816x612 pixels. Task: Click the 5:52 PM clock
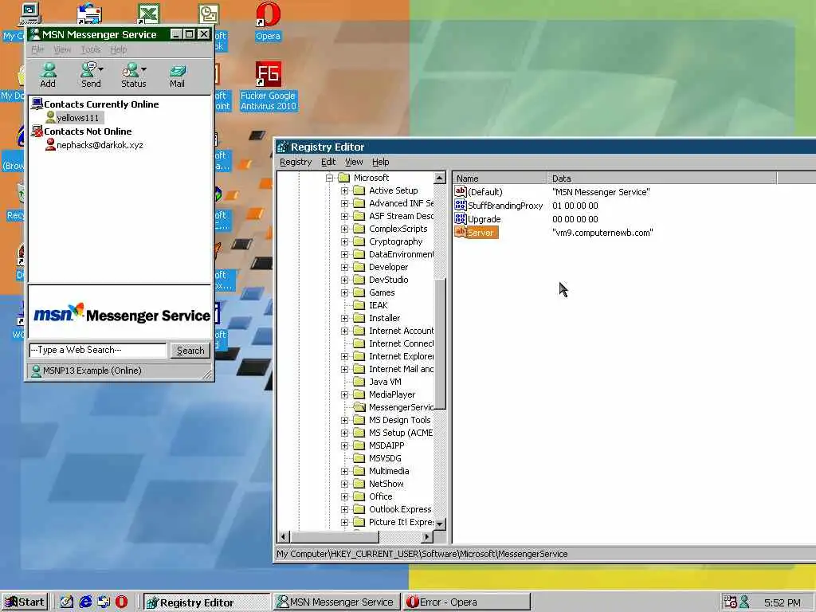(783, 602)
